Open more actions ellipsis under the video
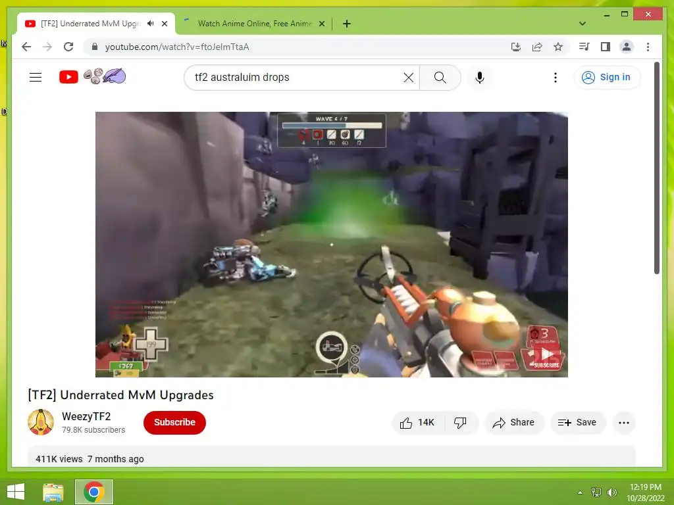674x505 pixels. [624, 423]
